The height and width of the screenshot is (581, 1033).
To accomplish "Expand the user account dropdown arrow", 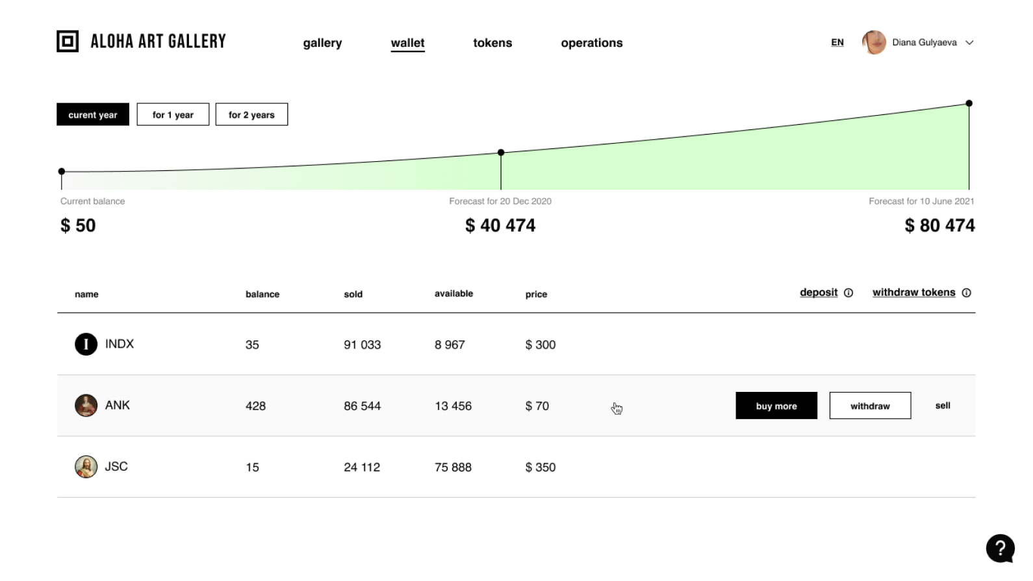I will pos(969,43).
